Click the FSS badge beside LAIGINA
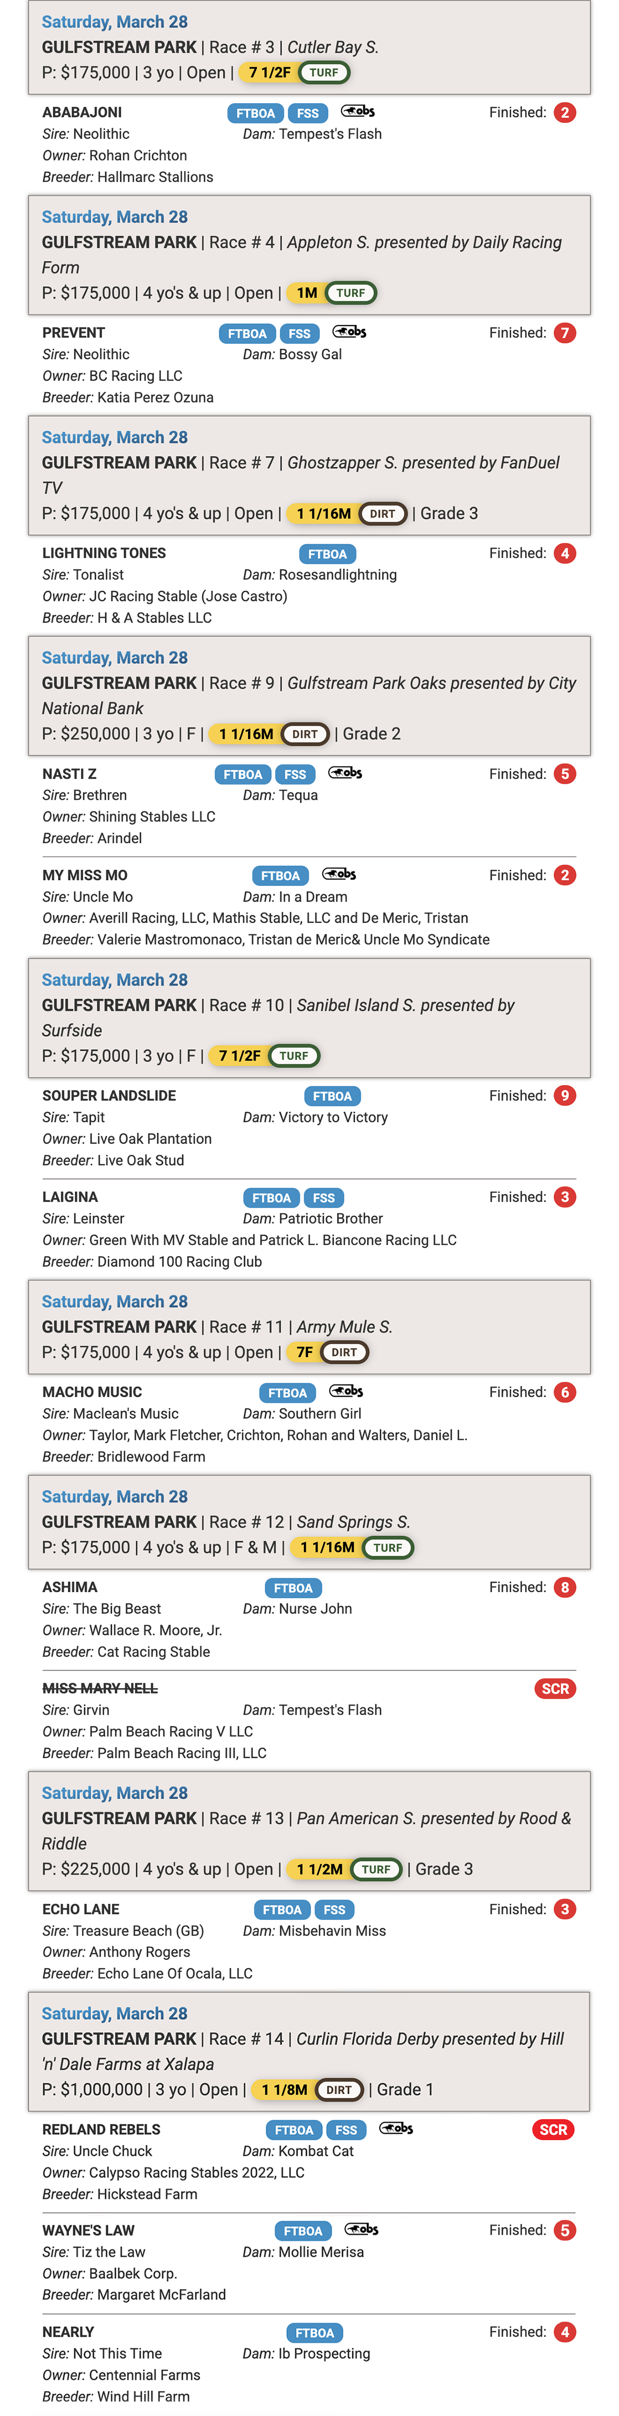The image size is (619, 2416). (323, 1198)
